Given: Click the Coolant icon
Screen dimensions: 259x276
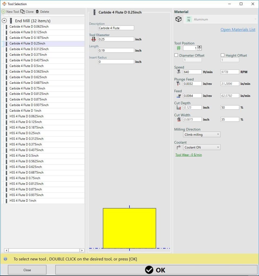Looking at the screenshot, I should point(179,147).
